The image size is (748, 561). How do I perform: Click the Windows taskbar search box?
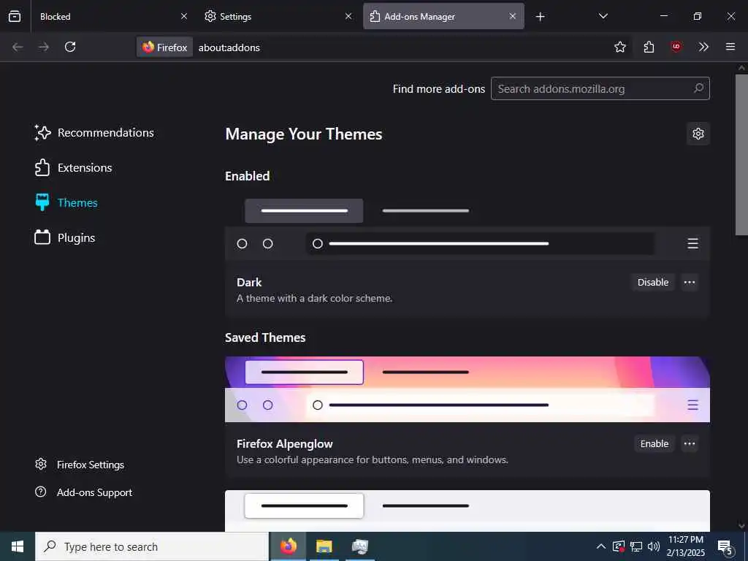pyautogui.click(x=152, y=546)
